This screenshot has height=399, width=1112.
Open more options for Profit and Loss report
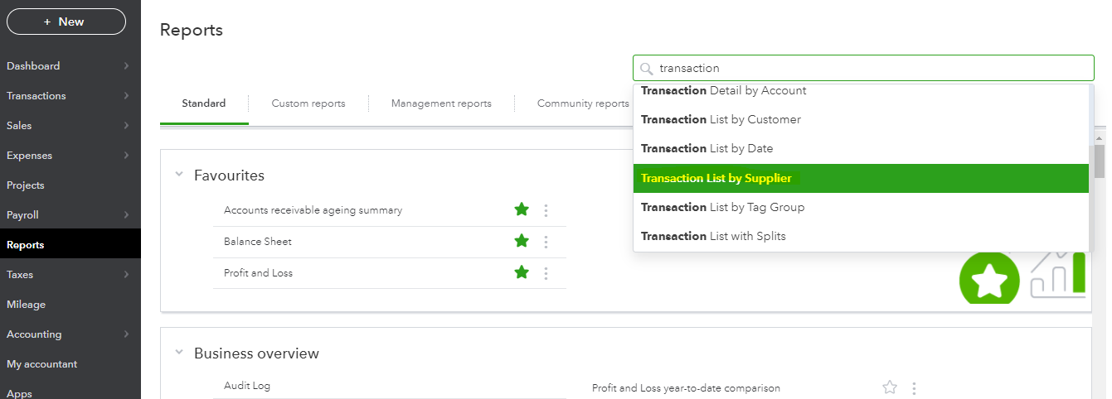click(x=546, y=273)
